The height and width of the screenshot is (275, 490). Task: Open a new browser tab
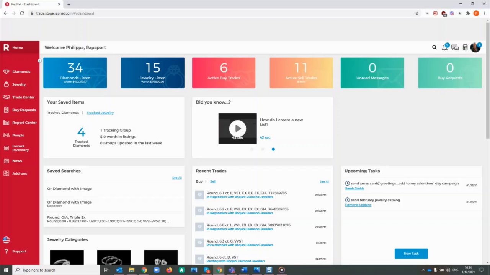click(69, 4)
